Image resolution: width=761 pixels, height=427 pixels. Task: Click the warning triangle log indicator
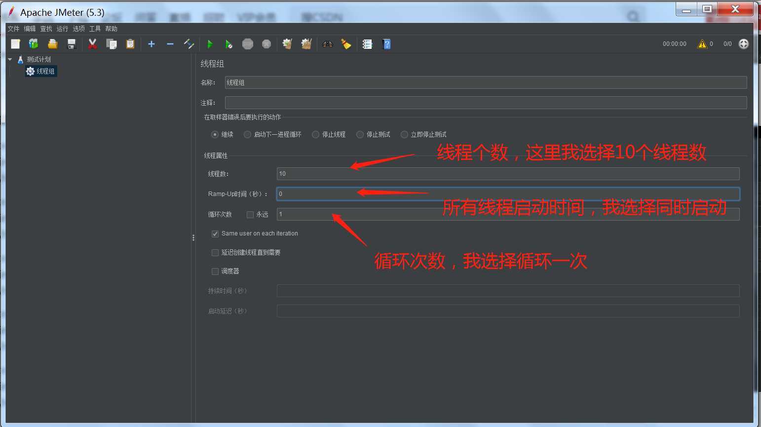(x=702, y=44)
